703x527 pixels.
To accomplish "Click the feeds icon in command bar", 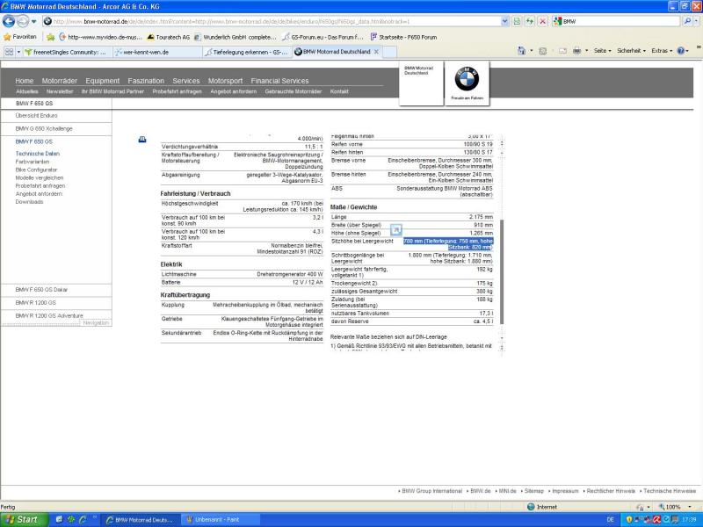I will pyautogui.click(x=542, y=51).
